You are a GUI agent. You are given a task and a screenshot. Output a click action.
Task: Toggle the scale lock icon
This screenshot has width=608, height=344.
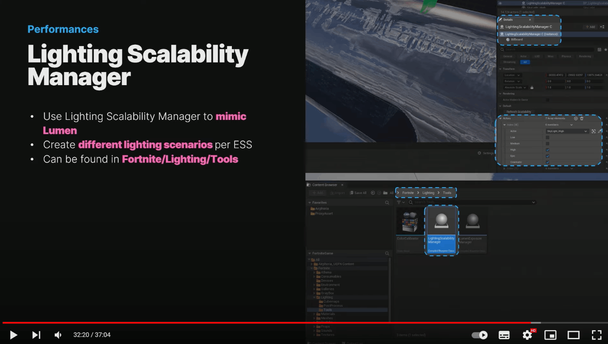pos(532,87)
